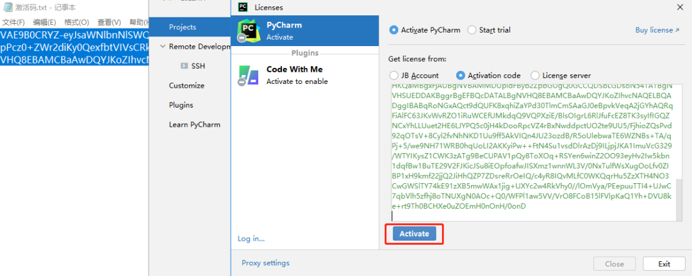Viewport: 692px width, 276px height.
Task: Click the SSH terminal icon
Action: (185, 66)
